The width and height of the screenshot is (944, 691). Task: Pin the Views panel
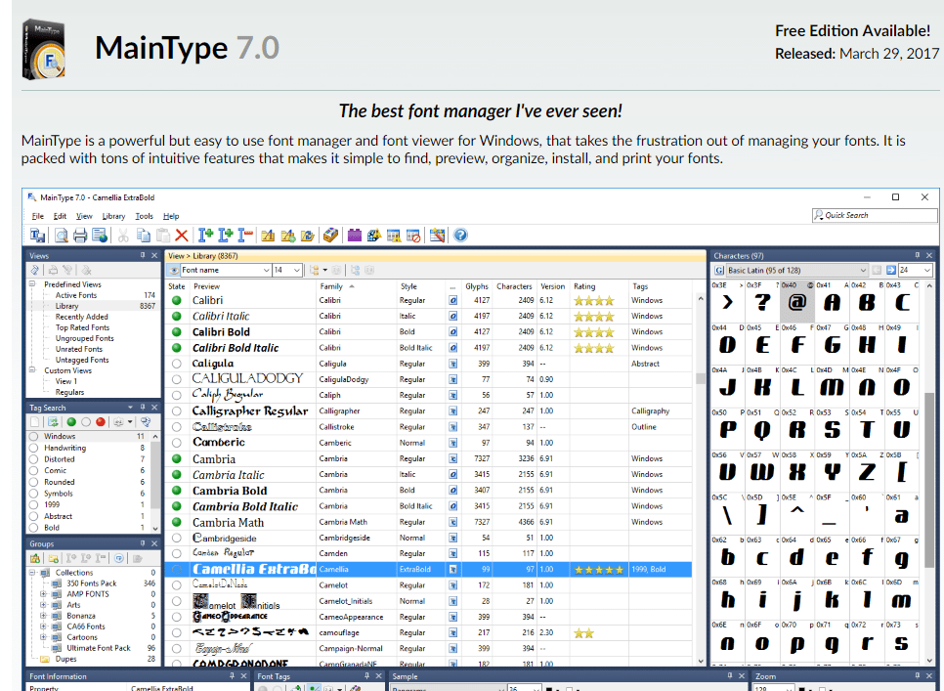click(143, 255)
